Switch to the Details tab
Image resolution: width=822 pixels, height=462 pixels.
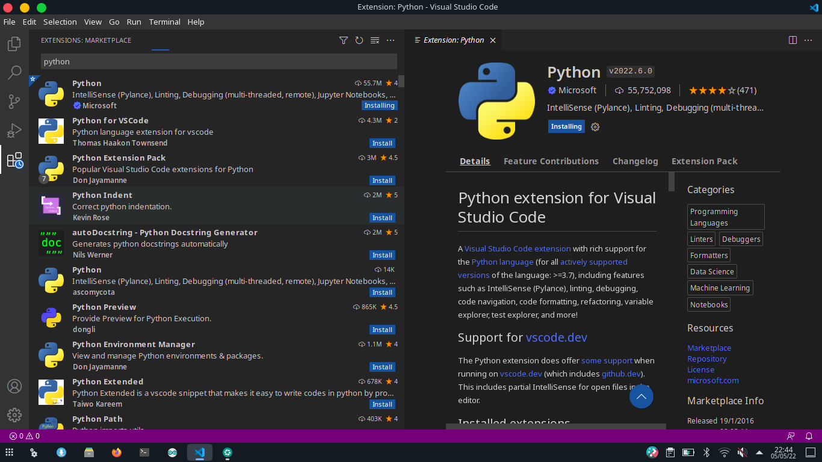pos(475,161)
